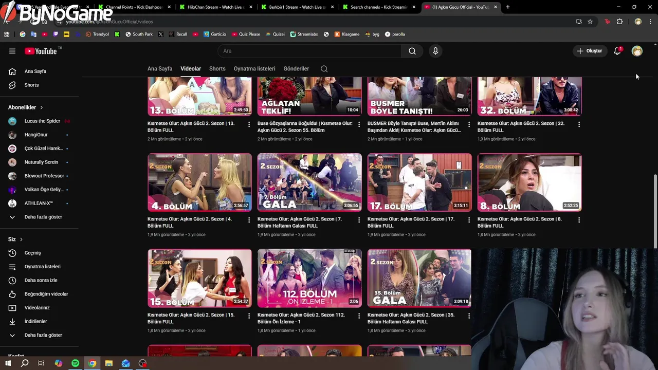Open options menu for 15. Bölüm FULL video
The height and width of the screenshot is (370, 658).
(249, 316)
